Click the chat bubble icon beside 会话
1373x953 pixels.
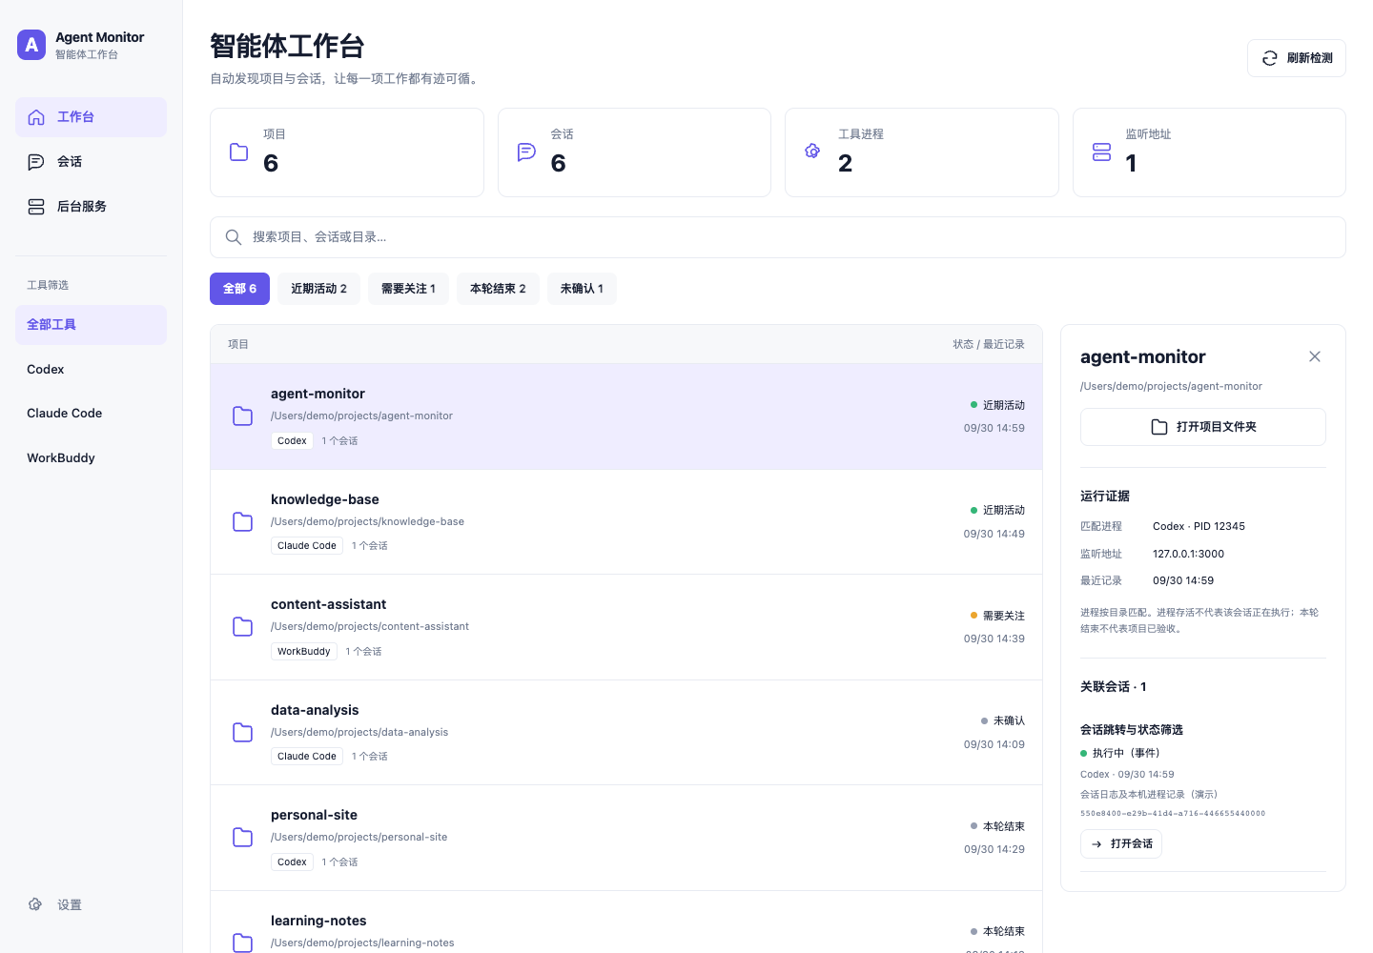[36, 162]
